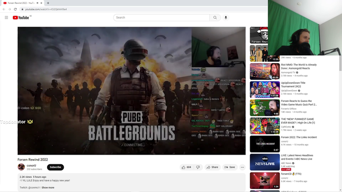Open the UpUpDownDown Title Tournament thumbnail
The width and height of the screenshot is (342, 192).
click(265, 90)
